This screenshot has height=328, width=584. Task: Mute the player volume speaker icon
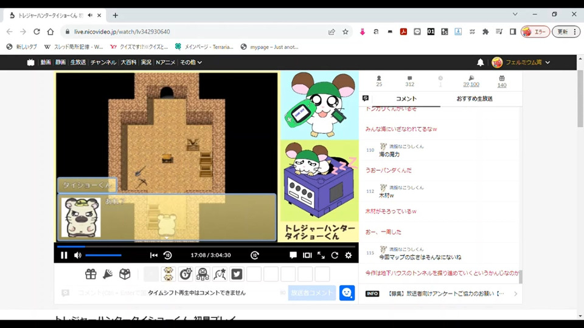tap(77, 255)
